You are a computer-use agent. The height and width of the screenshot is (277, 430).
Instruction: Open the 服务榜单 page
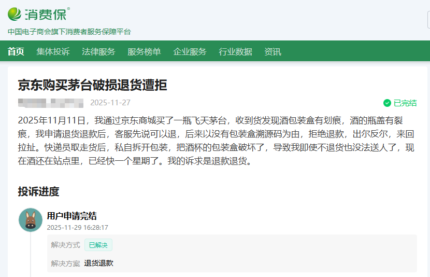[x=144, y=51]
